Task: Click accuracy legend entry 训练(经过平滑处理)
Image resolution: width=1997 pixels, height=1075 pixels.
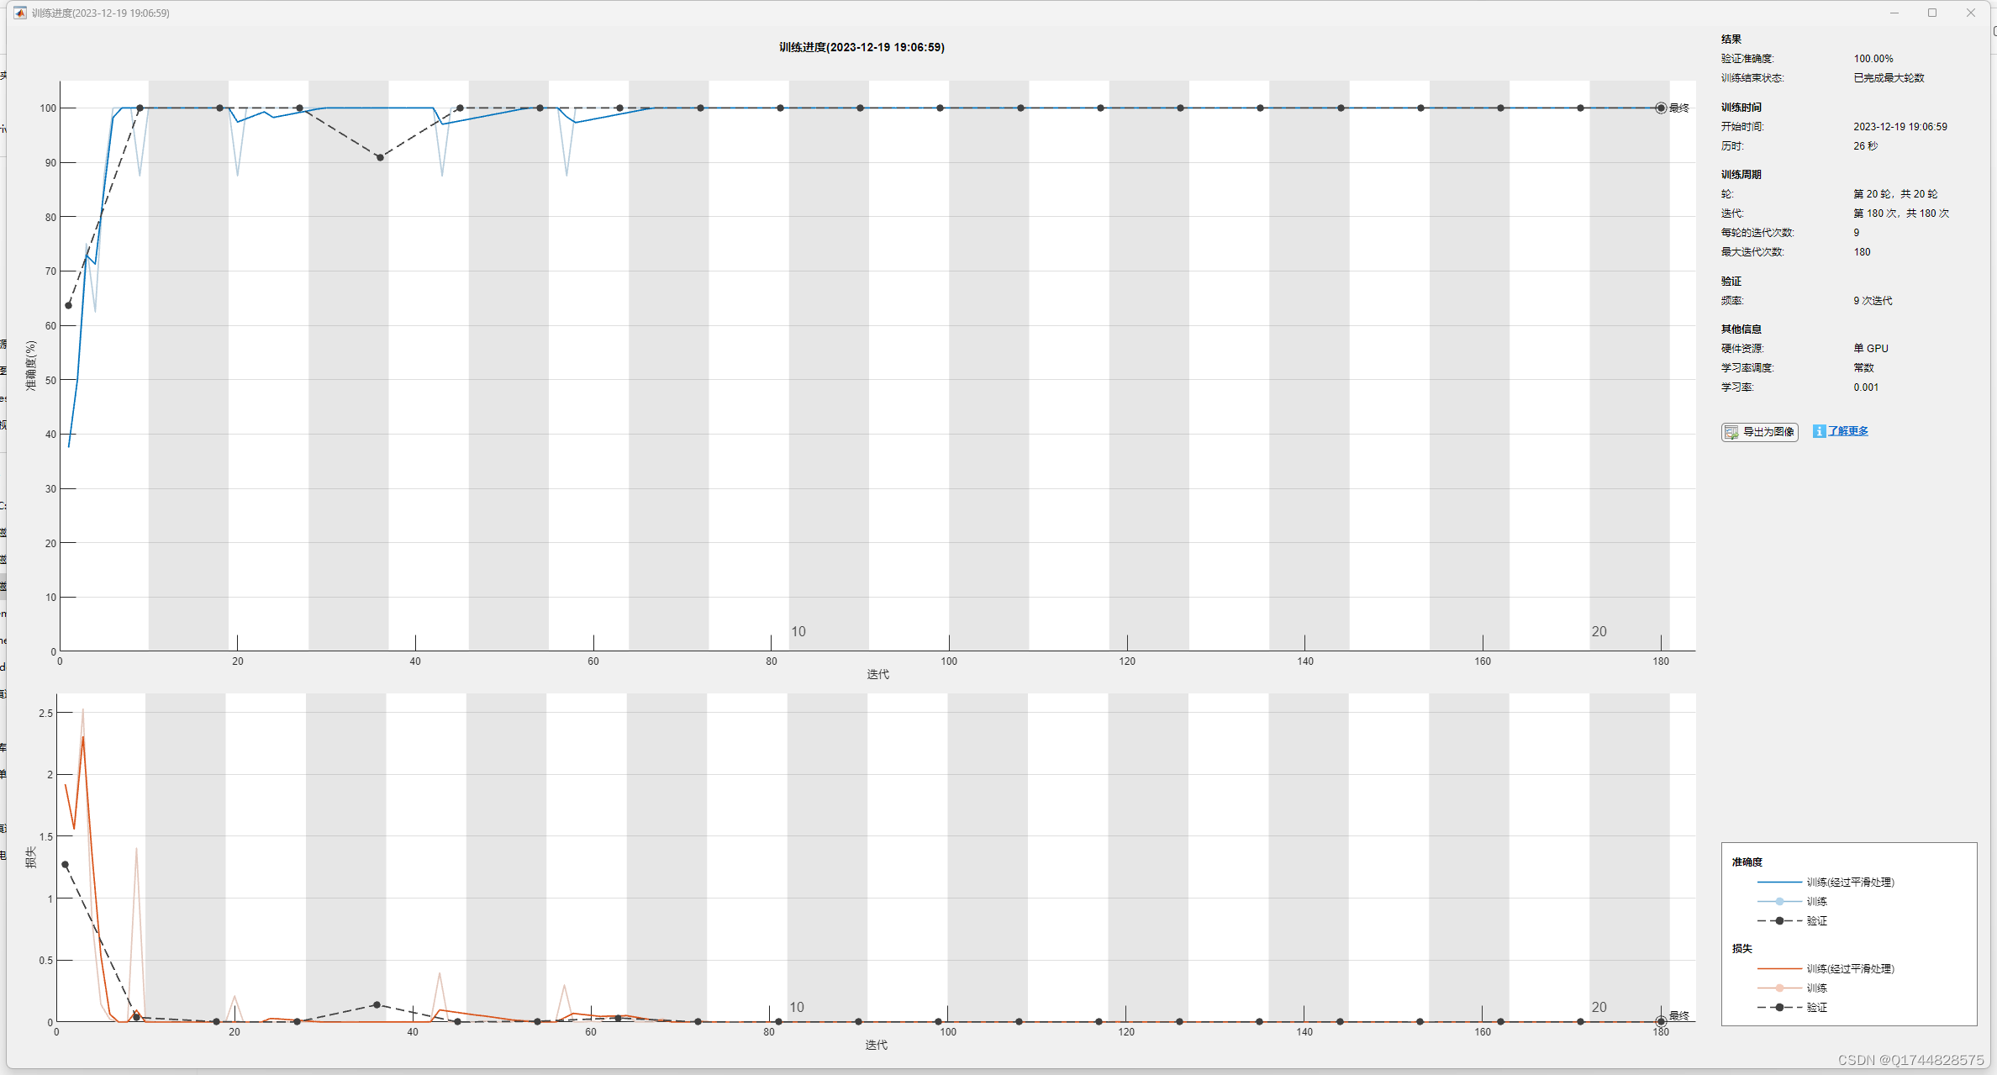Action: [x=1826, y=882]
